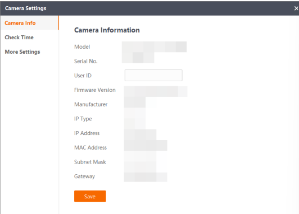The height and width of the screenshot is (214, 299).
Task: Click the Subnet Mask label
Action: [90, 162]
